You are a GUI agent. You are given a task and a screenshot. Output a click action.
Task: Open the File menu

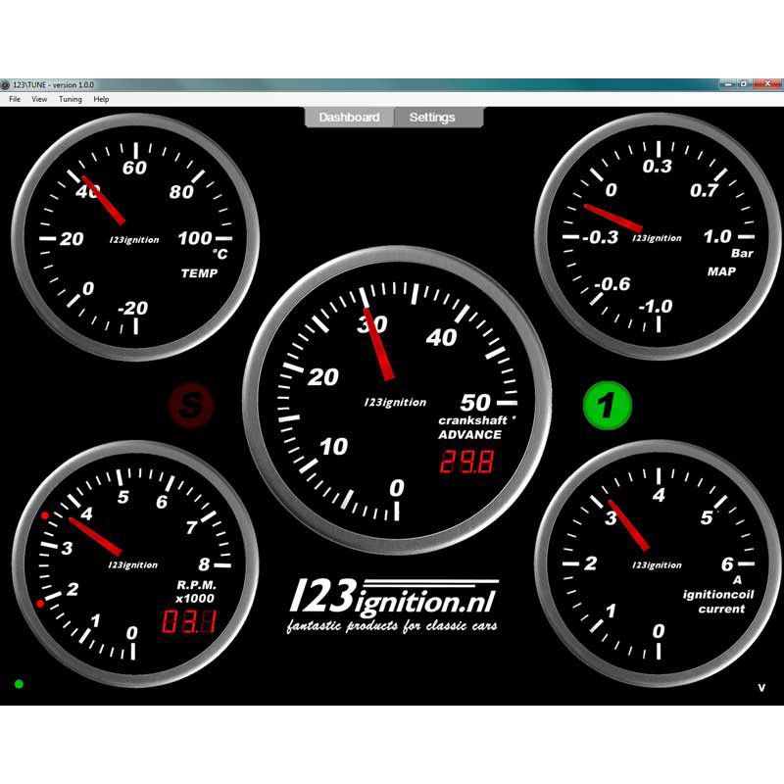[x=14, y=99]
